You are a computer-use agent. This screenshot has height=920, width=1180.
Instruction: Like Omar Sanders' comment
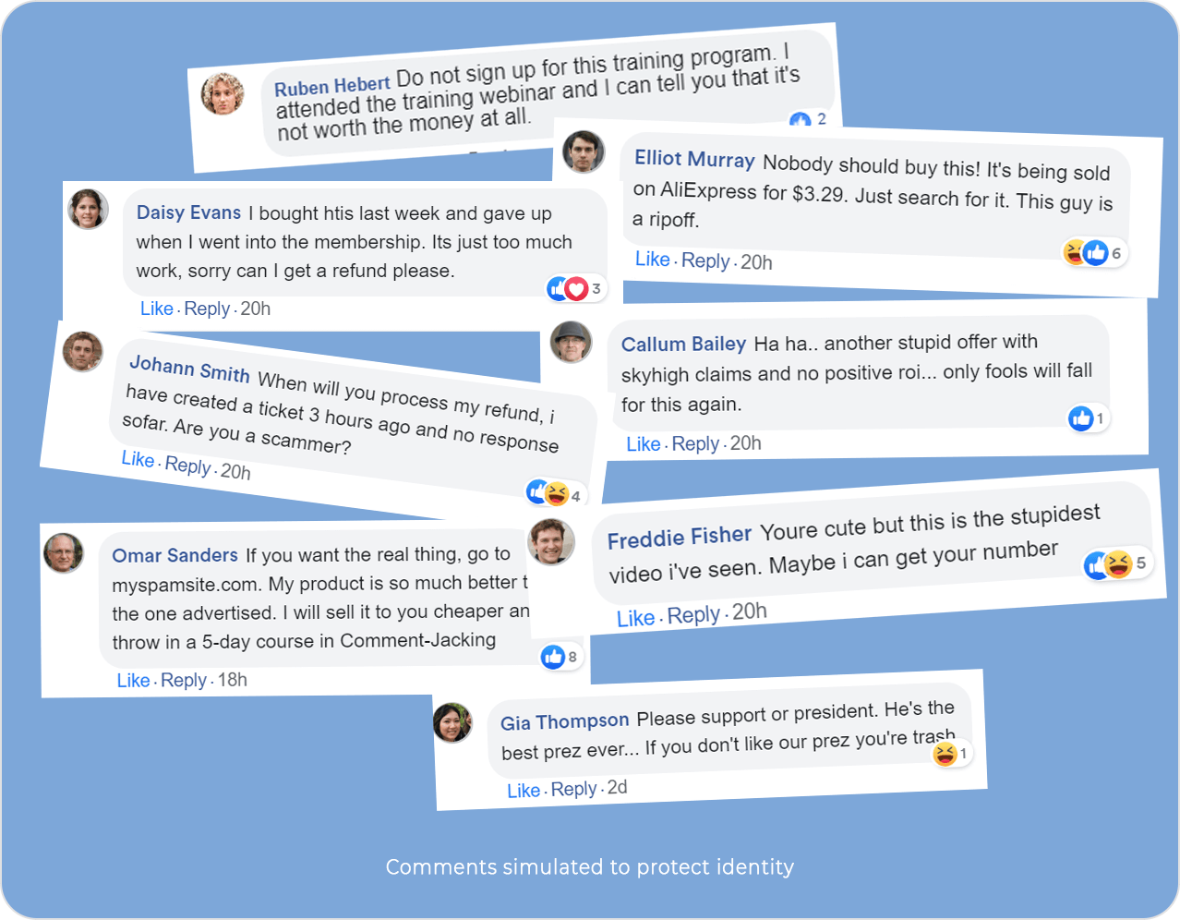[x=133, y=681]
